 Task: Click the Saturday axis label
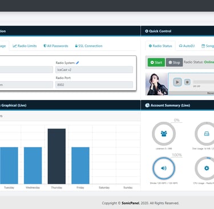104,187
